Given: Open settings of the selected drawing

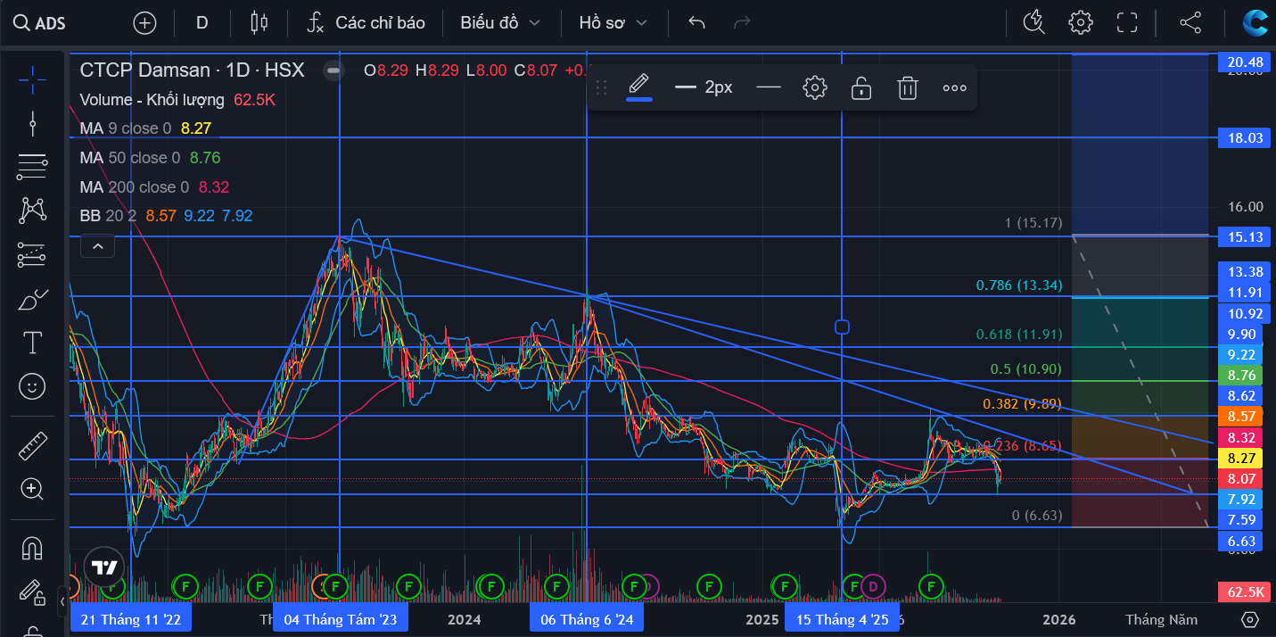Looking at the screenshot, I should [815, 87].
